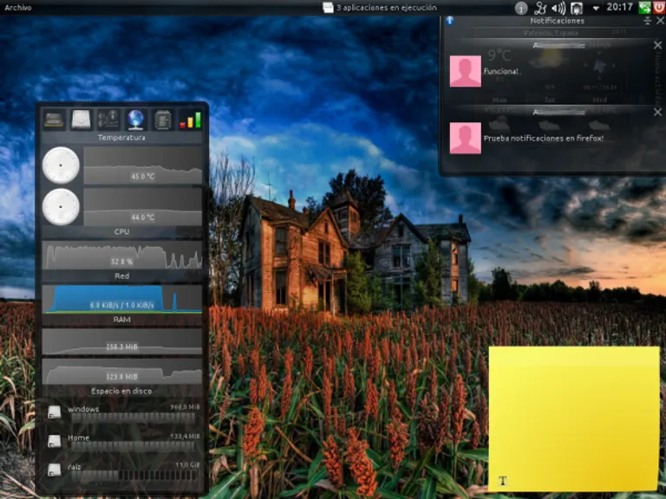Open 'Prueba notificaciones en firefox!' notification
Screen dimensions: 666x499
pos(543,138)
